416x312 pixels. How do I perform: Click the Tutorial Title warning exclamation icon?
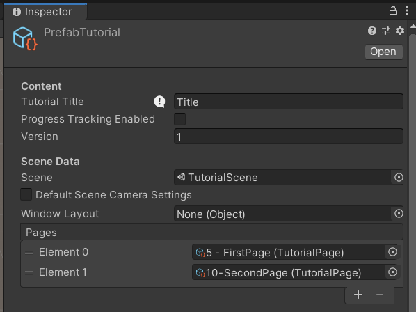click(159, 102)
